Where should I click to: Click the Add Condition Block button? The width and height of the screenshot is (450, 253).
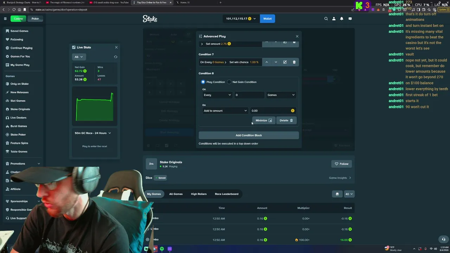(249, 135)
